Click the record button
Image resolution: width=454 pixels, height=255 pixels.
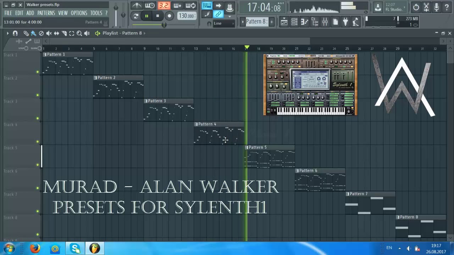coord(169,16)
